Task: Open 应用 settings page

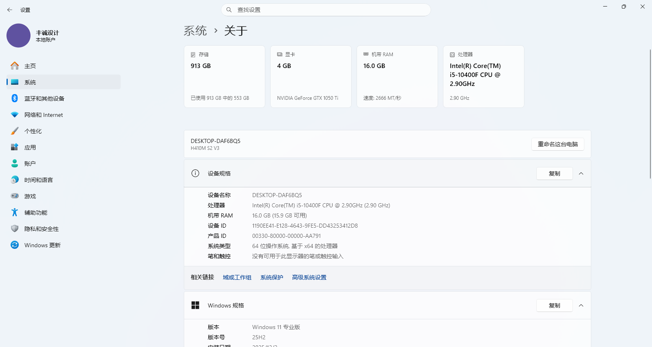Action: [64, 147]
